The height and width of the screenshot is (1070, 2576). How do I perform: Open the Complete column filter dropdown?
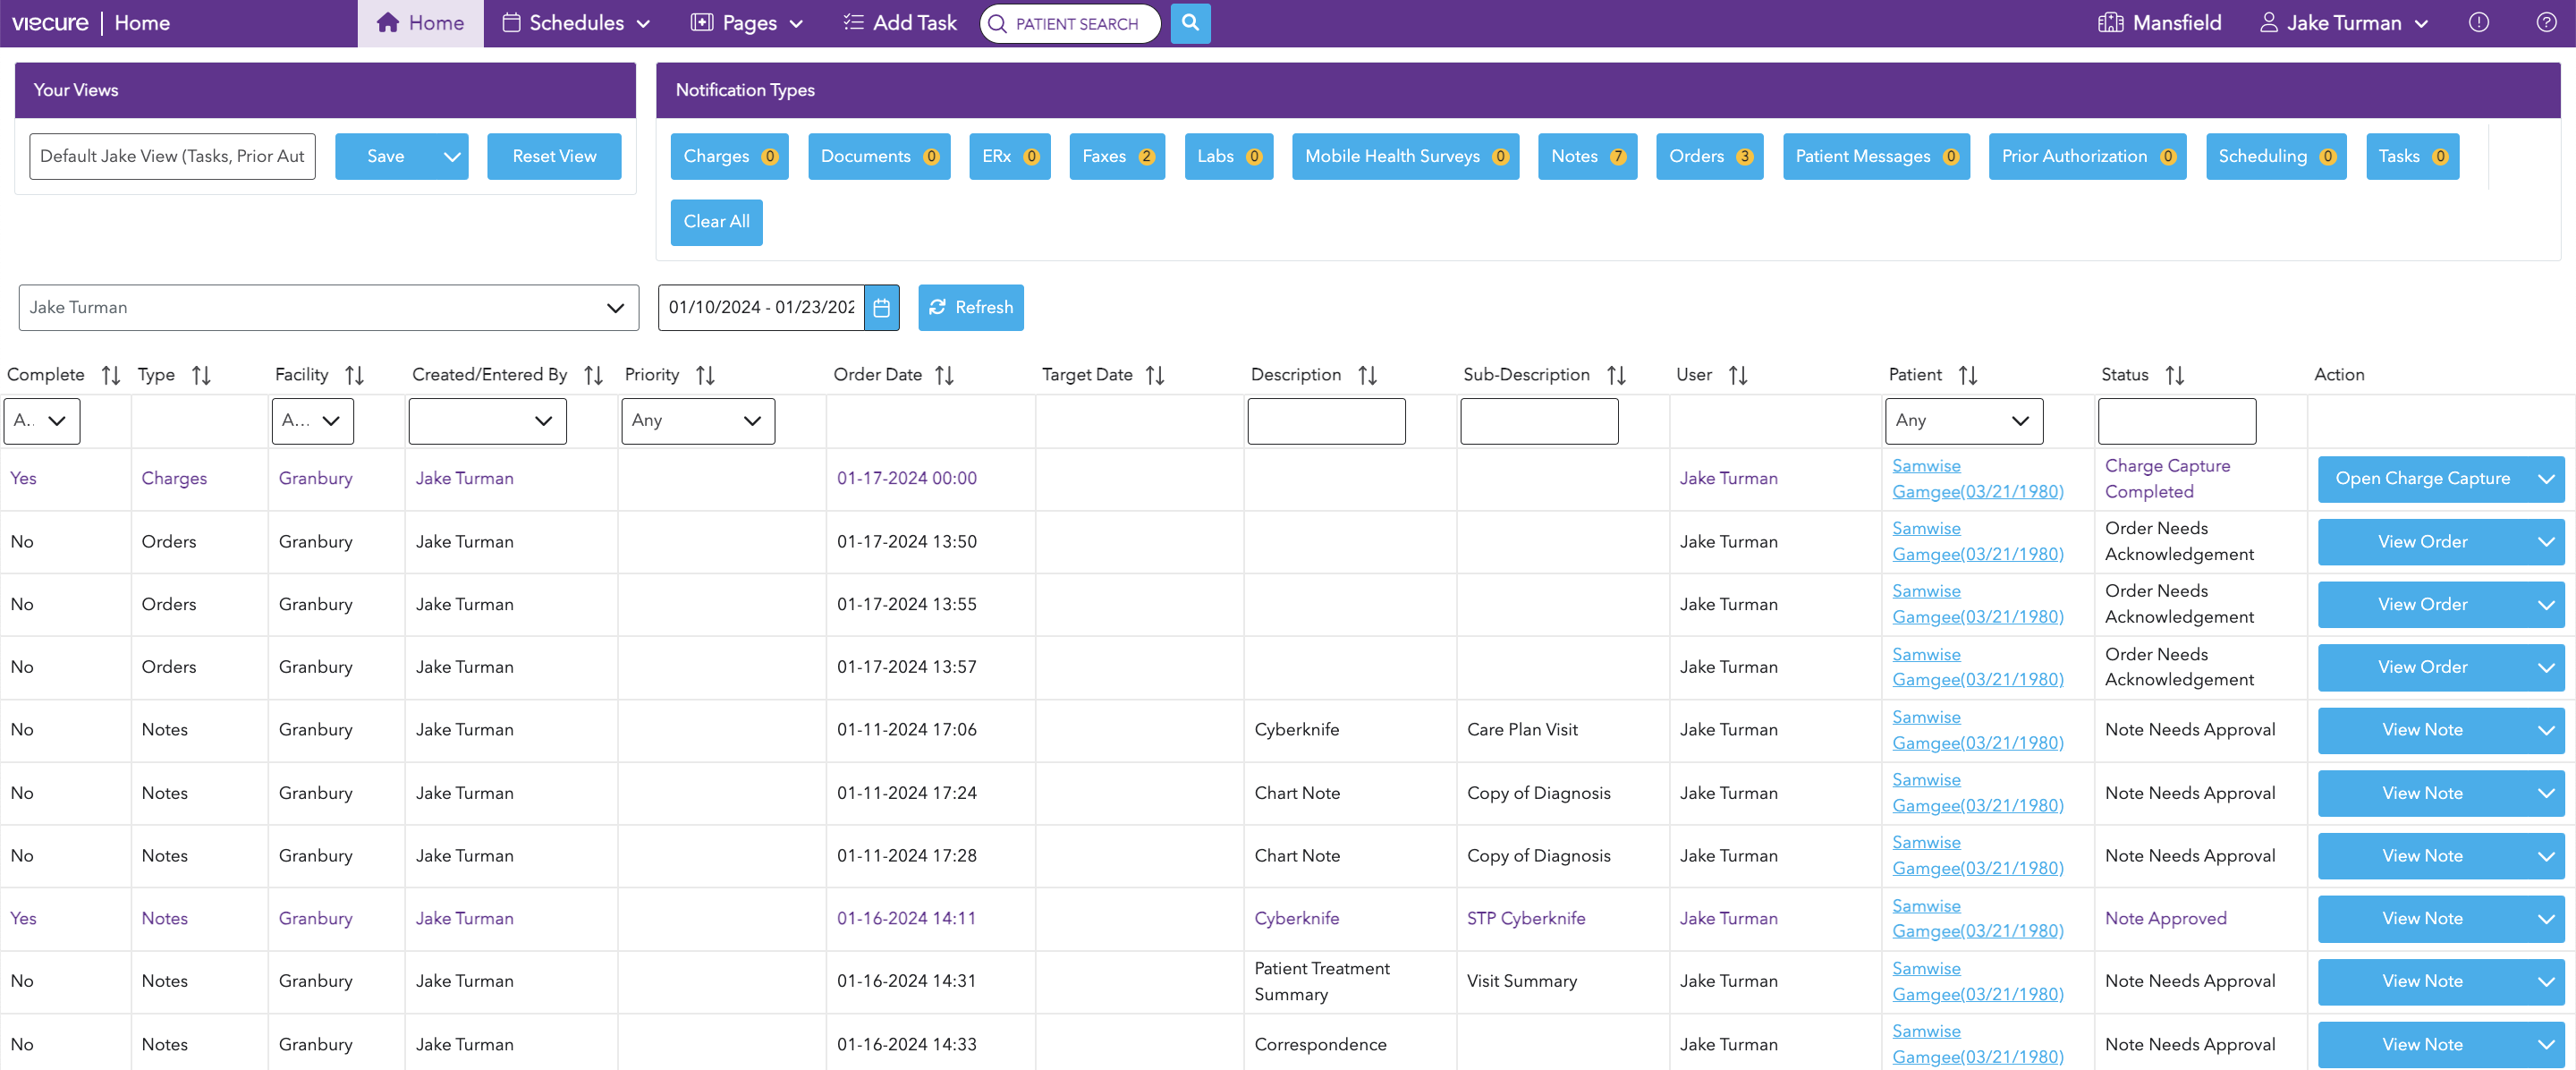pyautogui.click(x=42, y=421)
